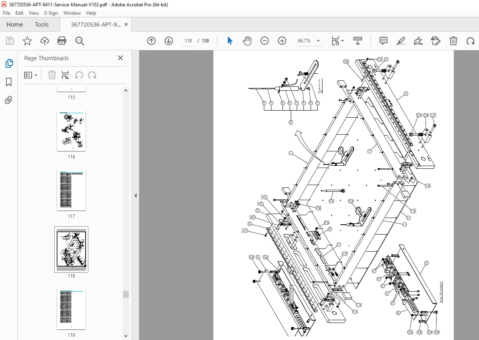Bookmark the file with the star icon
Screen dimensions: 479x340
(27, 41)
